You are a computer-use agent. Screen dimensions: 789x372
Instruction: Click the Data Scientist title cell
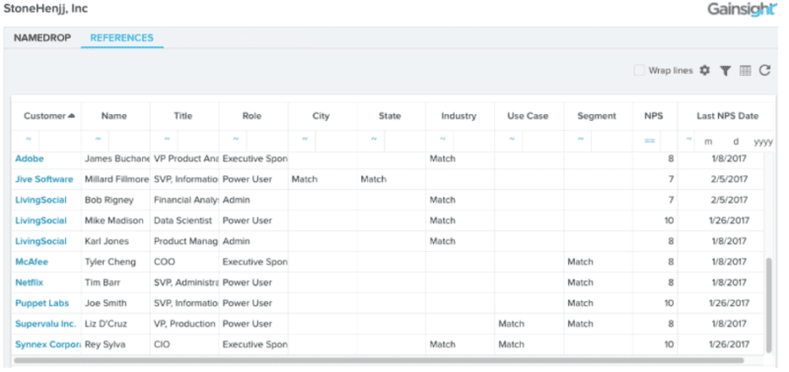pyautogui.click(x=184, y=220)
